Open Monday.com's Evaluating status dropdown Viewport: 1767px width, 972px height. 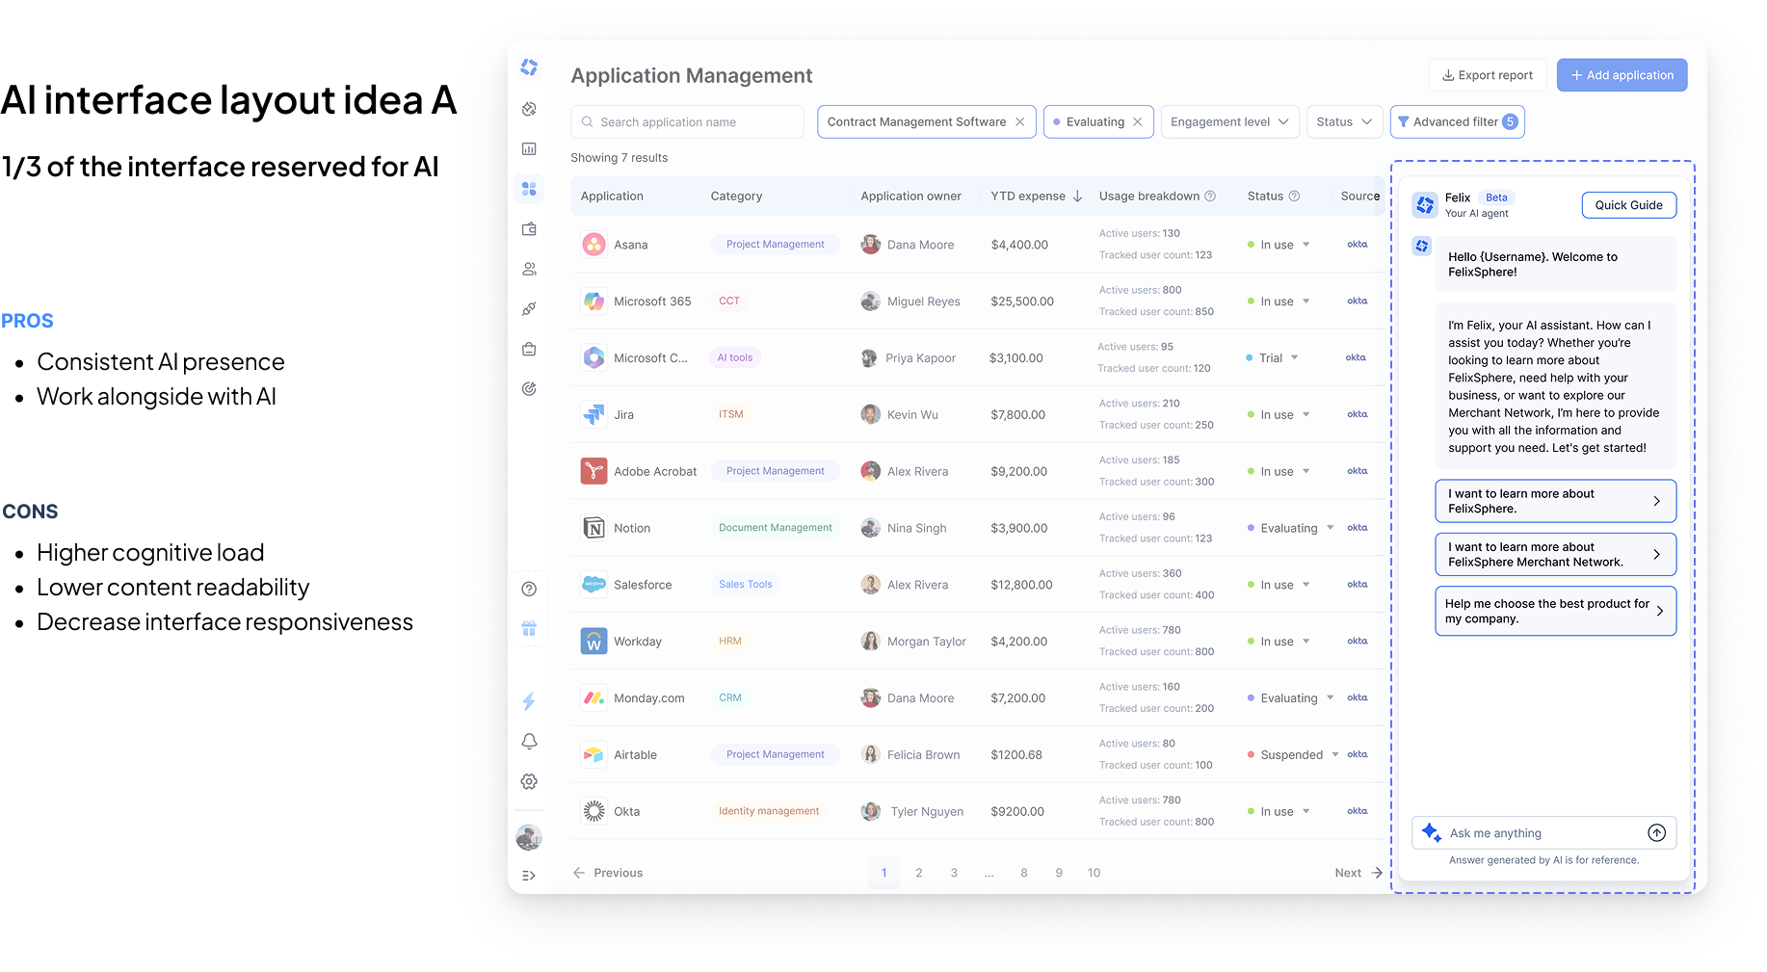(1330, 698)
